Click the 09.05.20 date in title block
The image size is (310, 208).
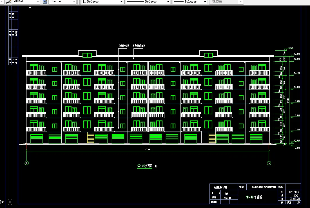(295, 199)
